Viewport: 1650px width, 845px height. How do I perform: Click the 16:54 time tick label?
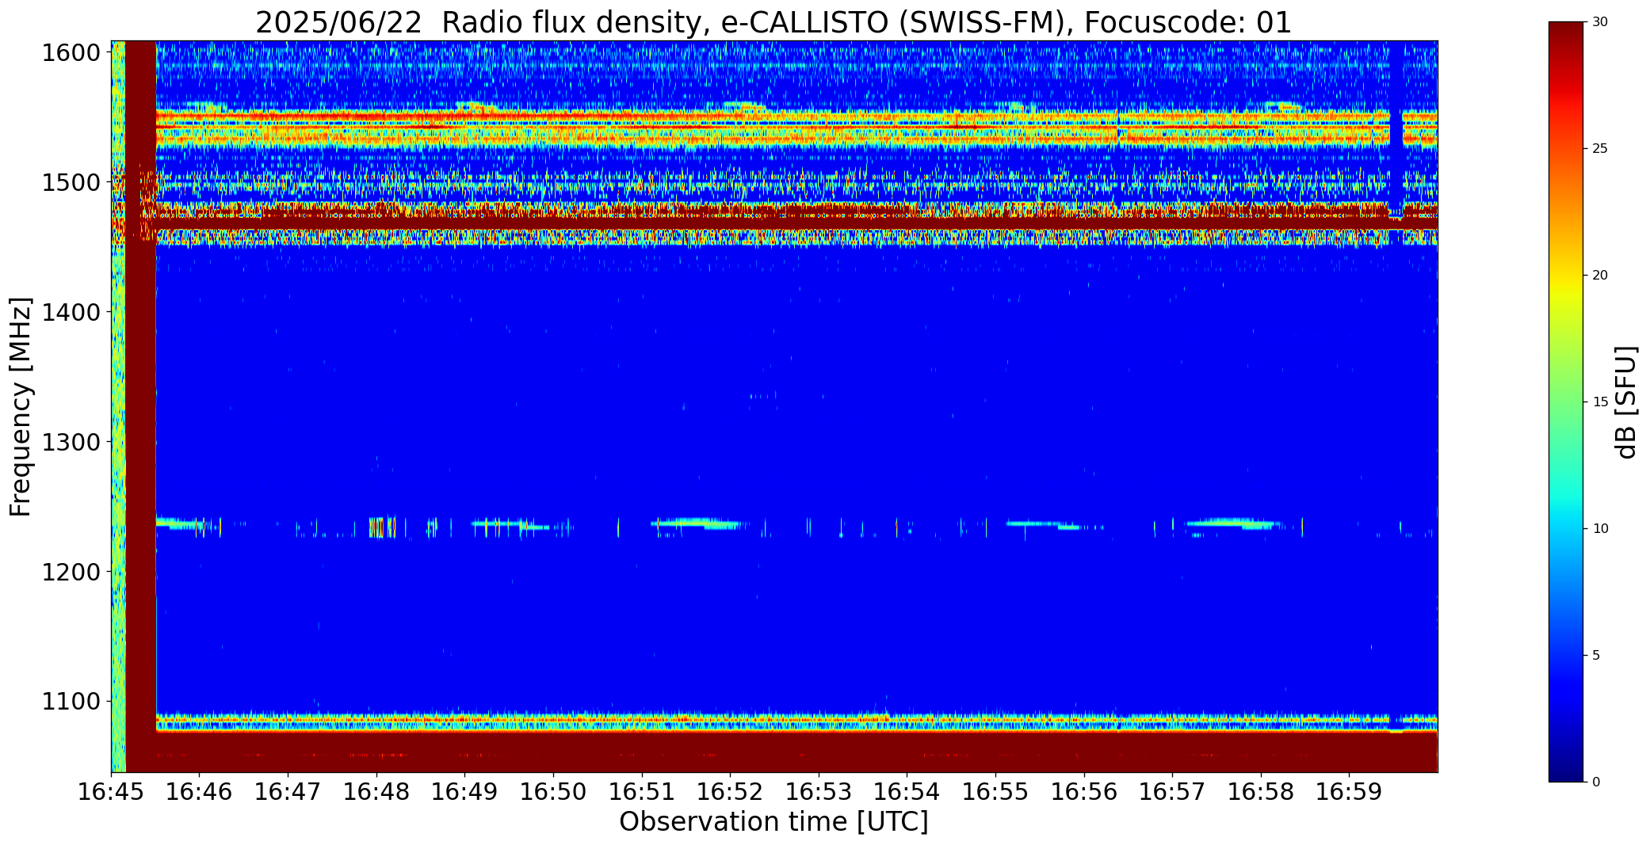pyautogui.click(x=907, y=792)
